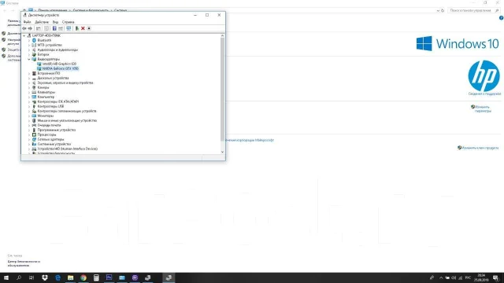The width and height of the screenshot is (504, 283).
Task: Click the Intel HD Graphics adapter icon
Action: coord(39,64)
